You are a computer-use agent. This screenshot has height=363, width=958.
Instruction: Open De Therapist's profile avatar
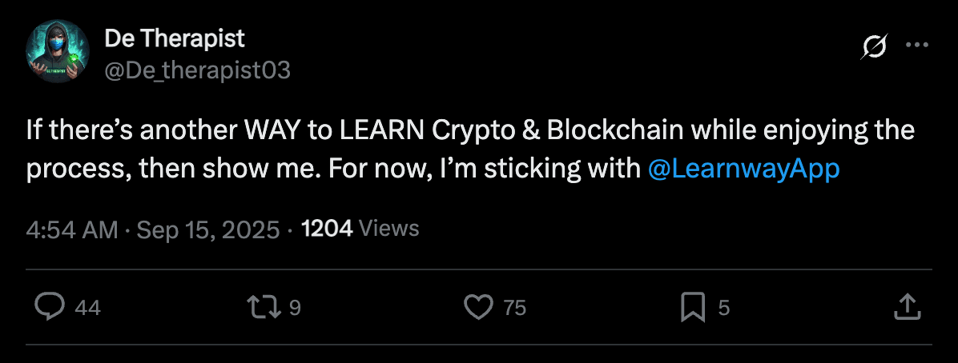click(x=56, y=52)
